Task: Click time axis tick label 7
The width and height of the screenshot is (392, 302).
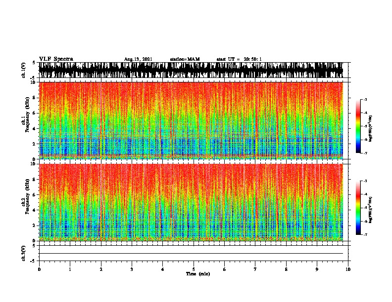Action: point(255,269)
